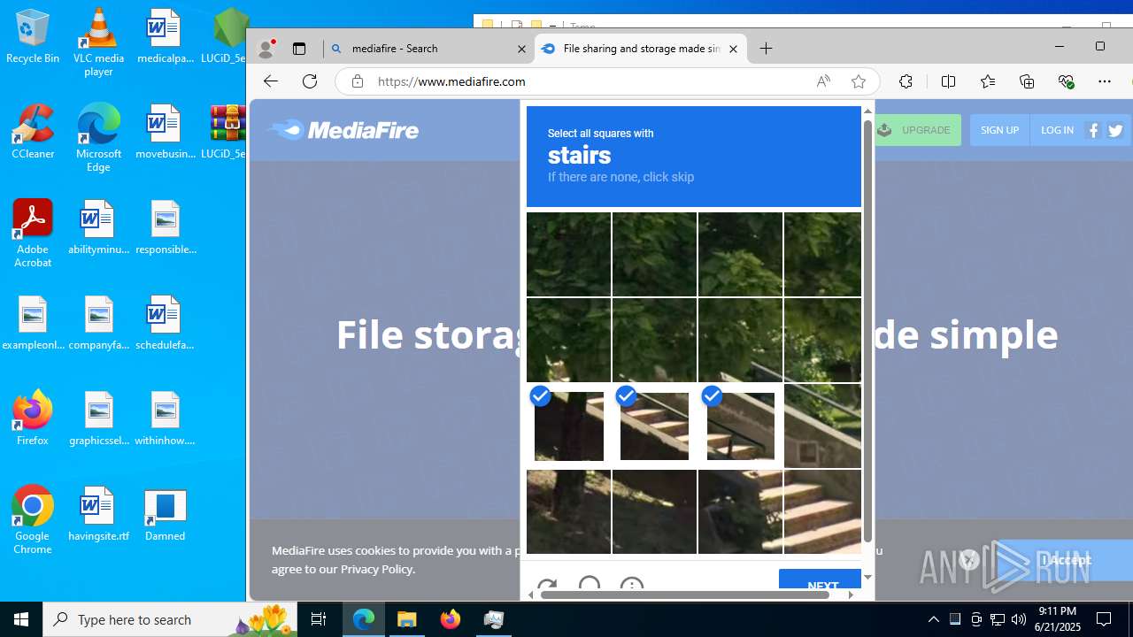1133x637 pixels.
Task: Open Edge Settings and more menu
Action: [x=1105, y=81]
